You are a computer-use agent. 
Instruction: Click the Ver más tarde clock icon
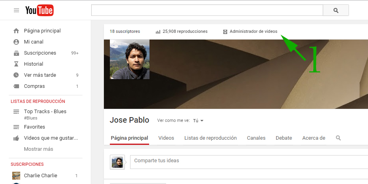16,75
